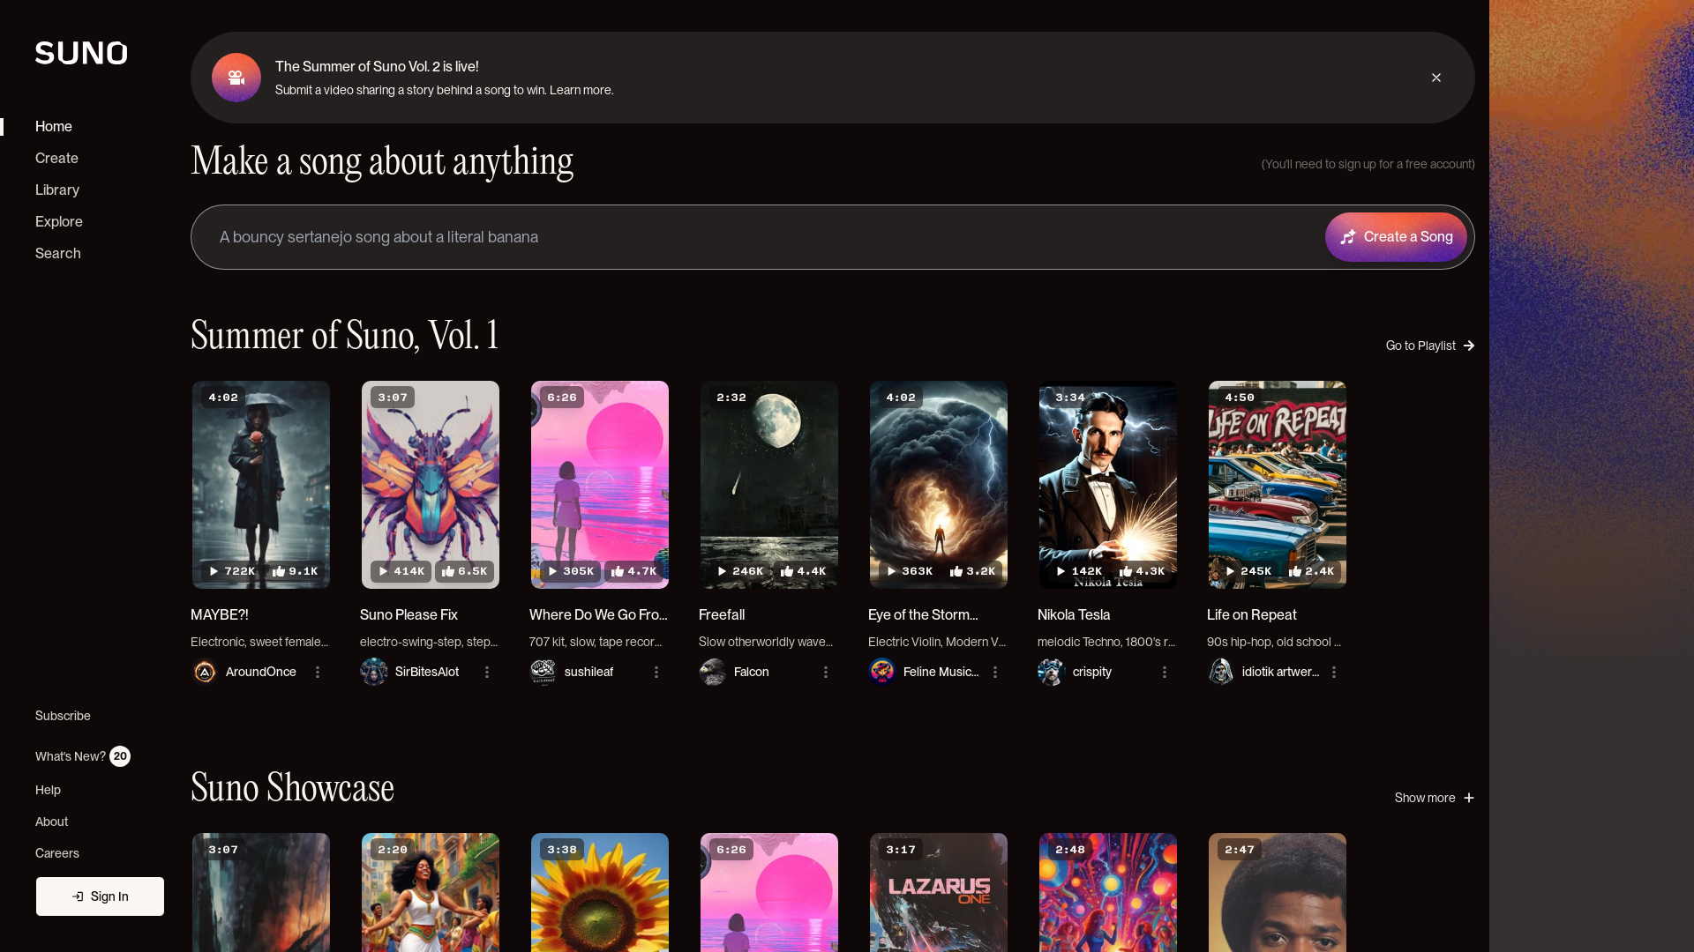Open three-dot menu beside idiotik artwerk
The image size is (1694, 952).
coord(1334,672)
